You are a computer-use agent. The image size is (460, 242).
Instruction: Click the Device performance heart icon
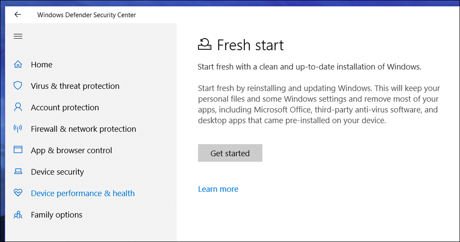click(x=18, y=193)
